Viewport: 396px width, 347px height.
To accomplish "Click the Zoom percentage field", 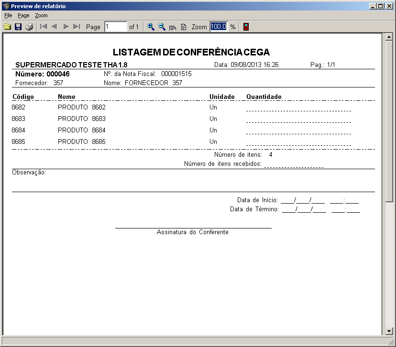I will click(218, 27).
